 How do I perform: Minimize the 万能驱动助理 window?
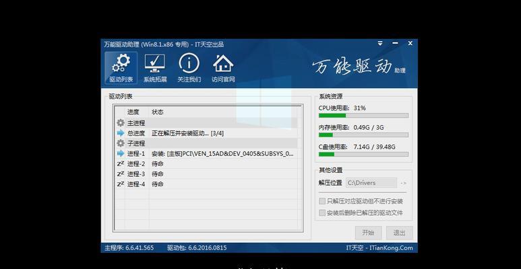coord(395,44)
